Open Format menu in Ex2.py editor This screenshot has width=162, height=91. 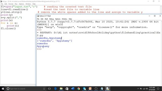pyautogui.click(x=11, y=4)
